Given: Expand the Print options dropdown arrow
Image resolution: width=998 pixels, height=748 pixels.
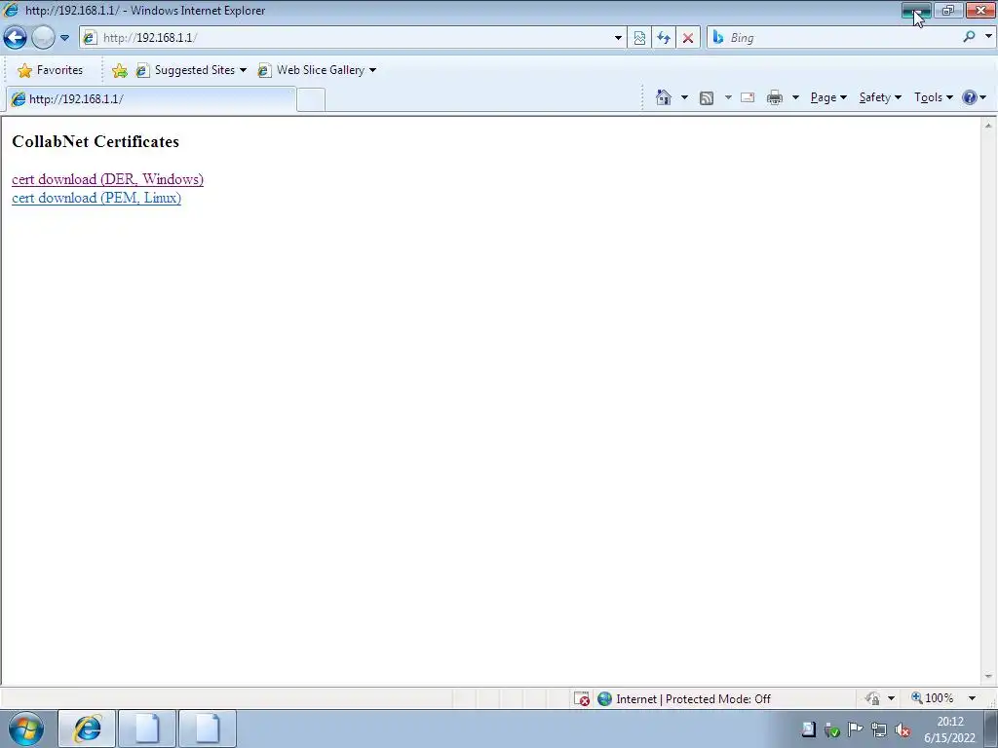Looking at the screenshot, I should (x=795, y=97).
